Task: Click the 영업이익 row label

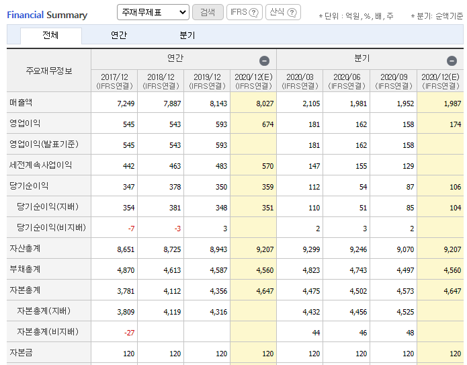Action: (x=25, y=124)
